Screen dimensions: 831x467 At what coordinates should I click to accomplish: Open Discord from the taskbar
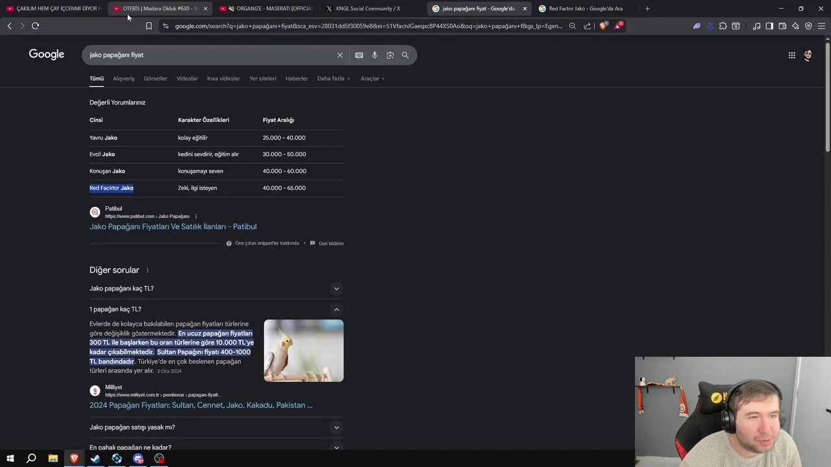click(138, 459)
